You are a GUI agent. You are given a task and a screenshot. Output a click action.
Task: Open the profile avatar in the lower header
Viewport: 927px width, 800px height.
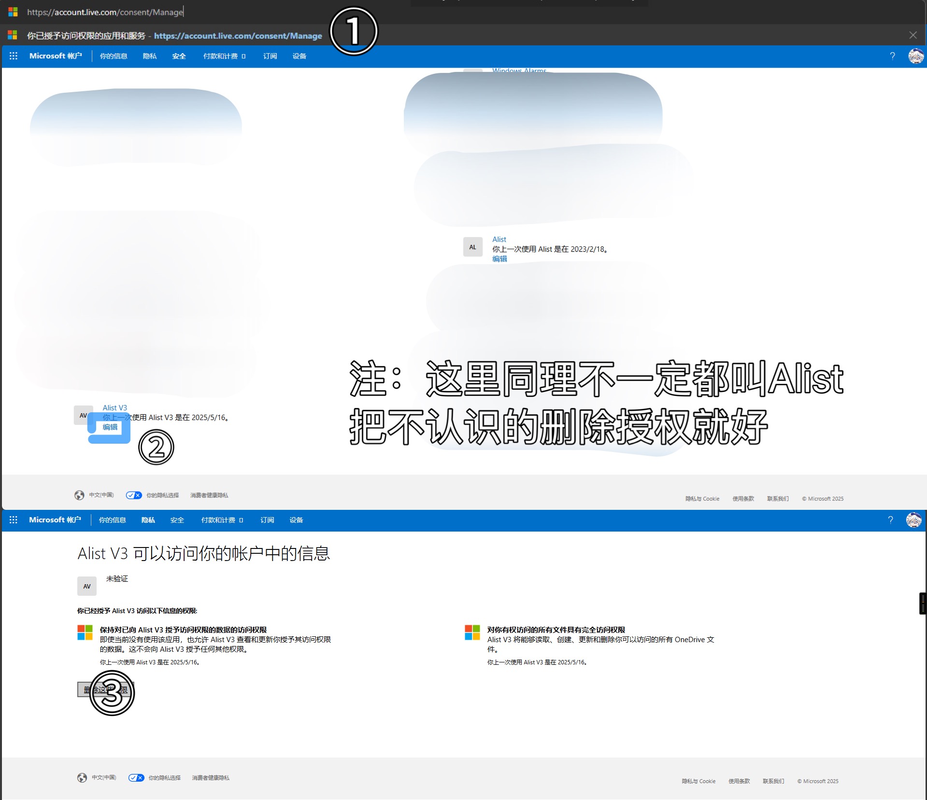(913, 520)
